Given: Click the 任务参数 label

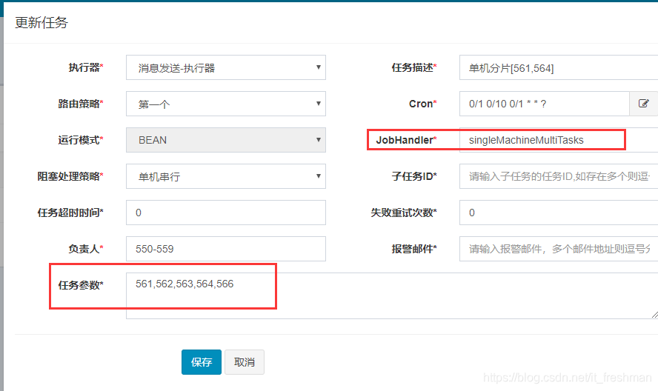Looking at the screenshot, I should [x=81, y=285].
